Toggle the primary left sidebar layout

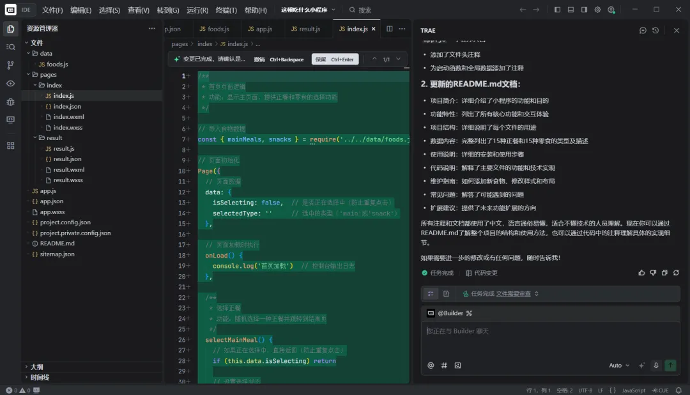coord(557,10)
